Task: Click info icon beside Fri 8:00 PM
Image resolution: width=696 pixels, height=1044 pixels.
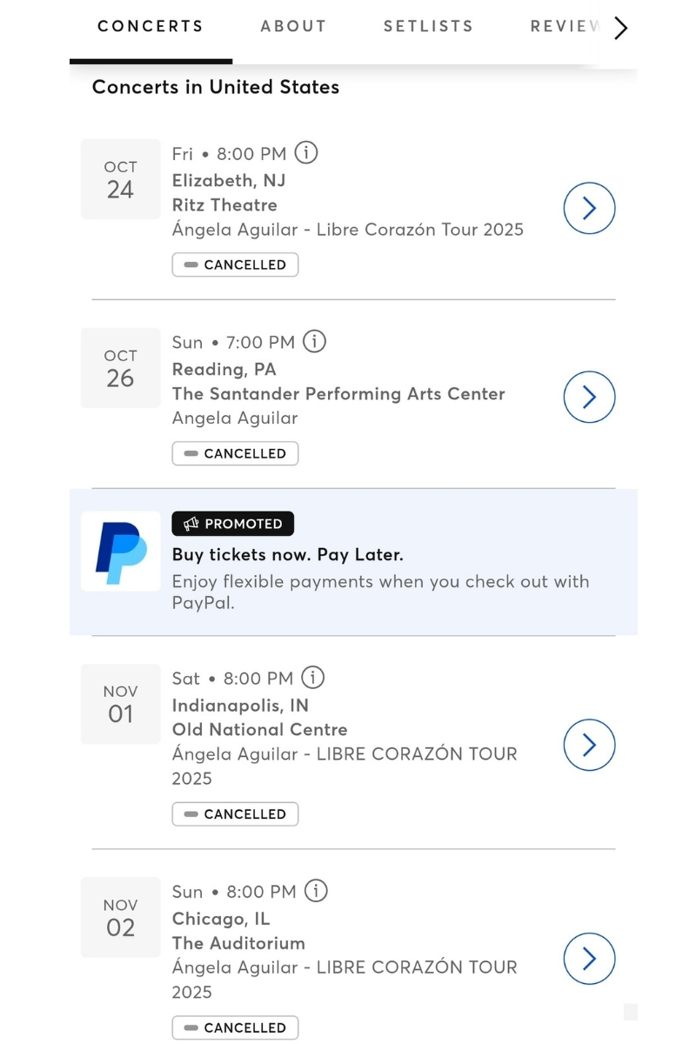Action: [306, 153]
